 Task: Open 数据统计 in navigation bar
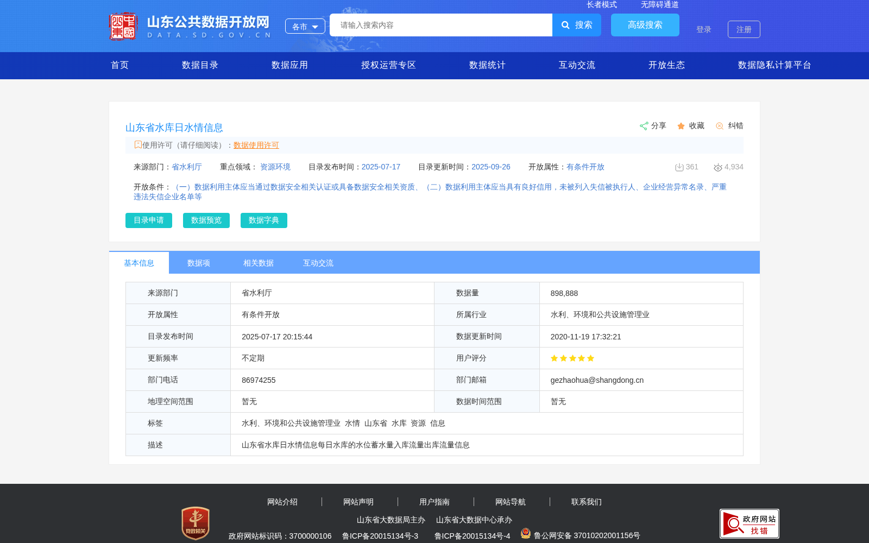pos(488,65)
